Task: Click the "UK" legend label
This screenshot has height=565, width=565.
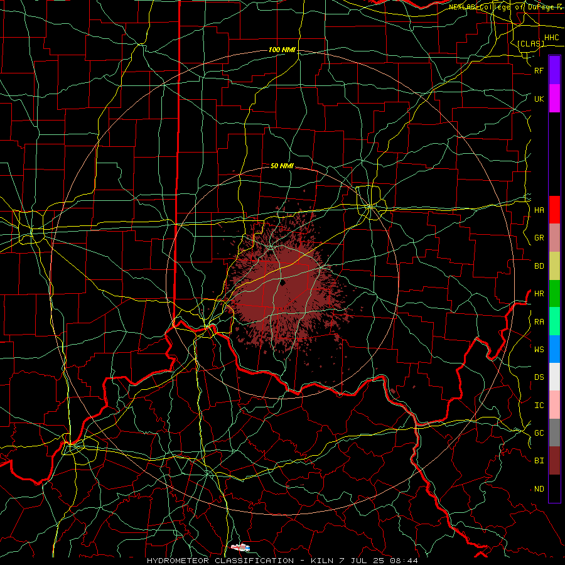Action: click(539, 99)
